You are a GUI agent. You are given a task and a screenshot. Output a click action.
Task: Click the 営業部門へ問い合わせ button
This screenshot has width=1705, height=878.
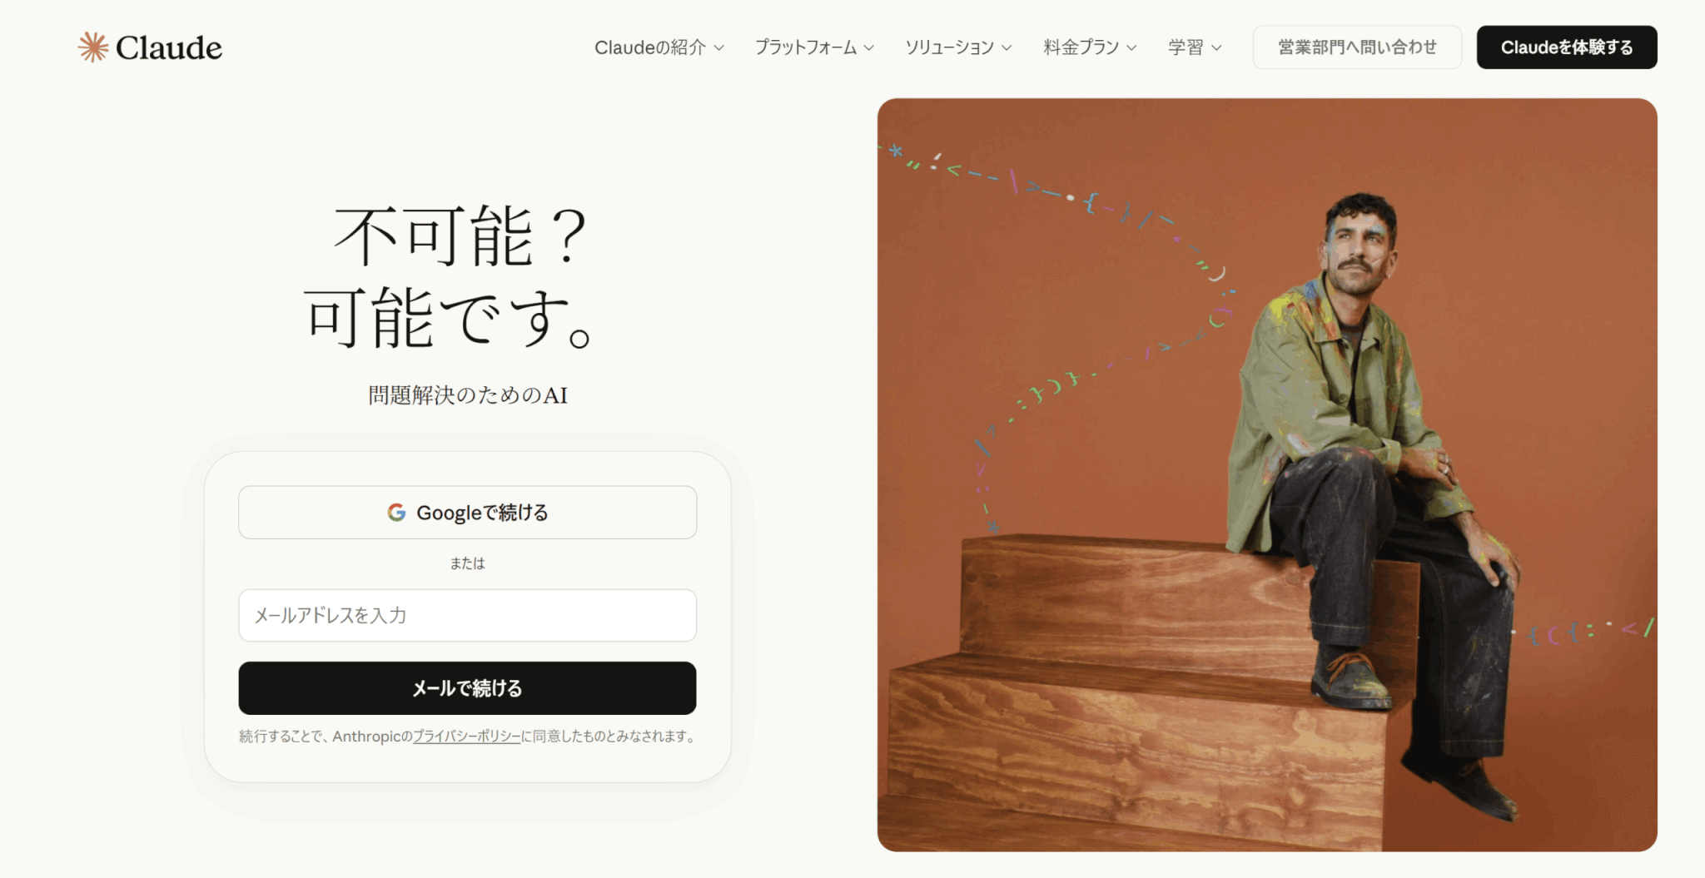click(x=1357, y=47)
